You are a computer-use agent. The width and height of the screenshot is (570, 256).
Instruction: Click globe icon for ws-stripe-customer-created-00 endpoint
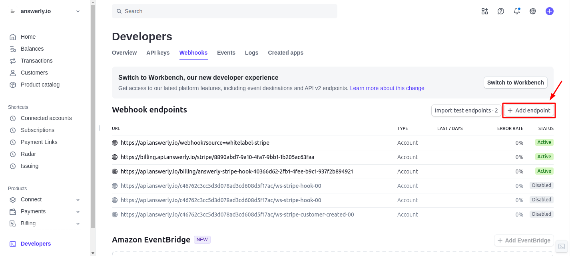pos(115,215)
